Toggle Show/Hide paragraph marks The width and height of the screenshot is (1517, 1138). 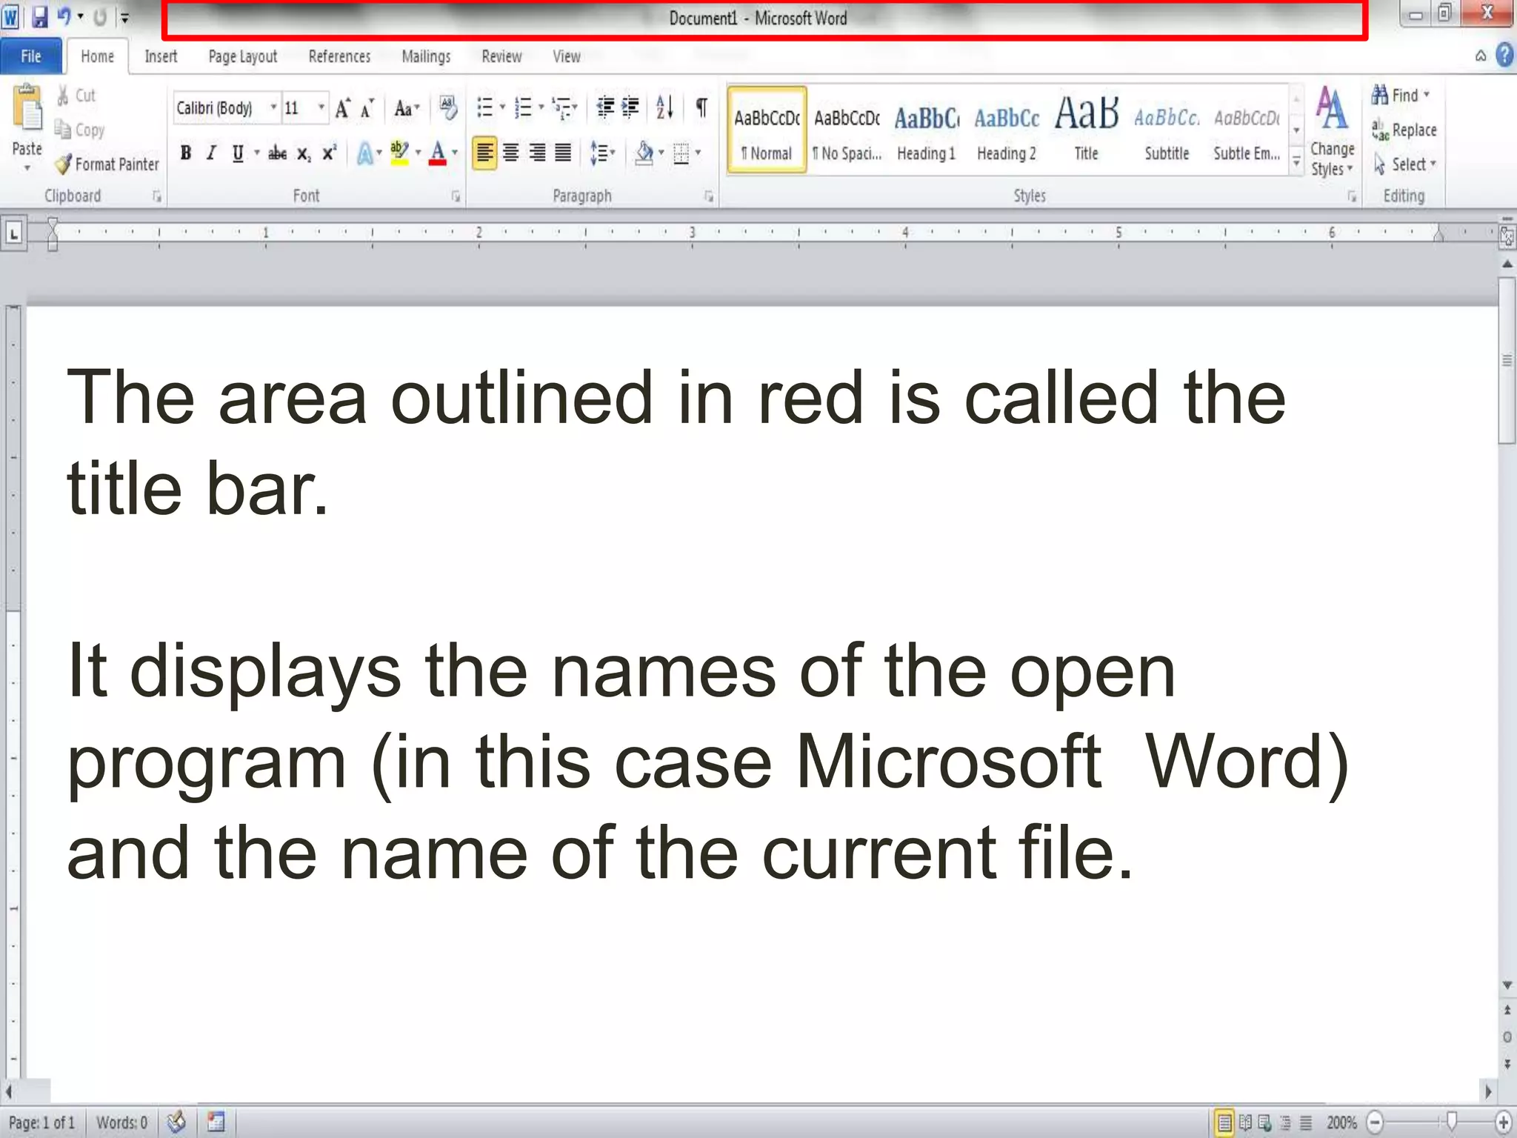[x=701, y=108]
